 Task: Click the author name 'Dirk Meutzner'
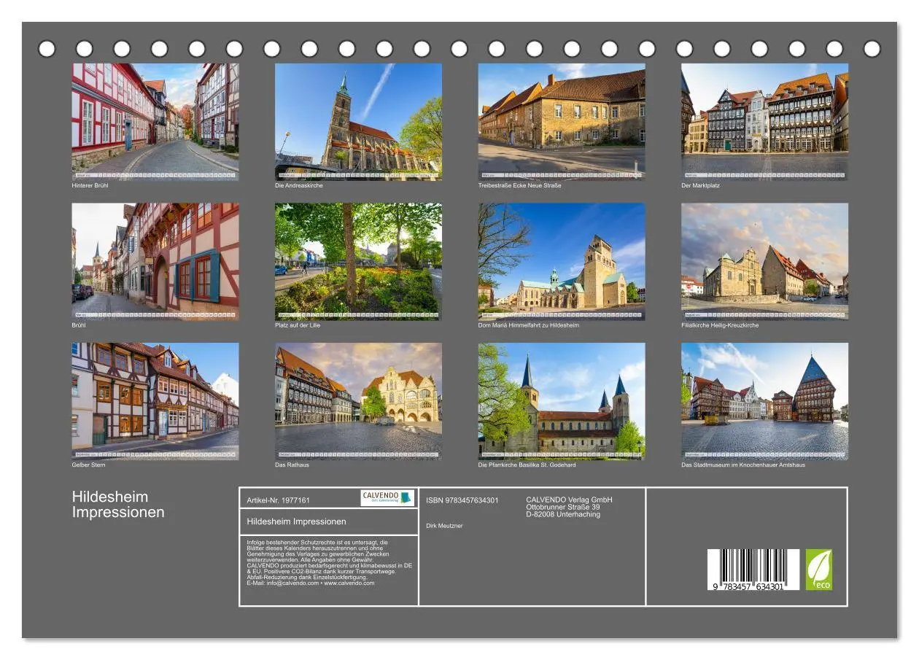click(444, 526)
